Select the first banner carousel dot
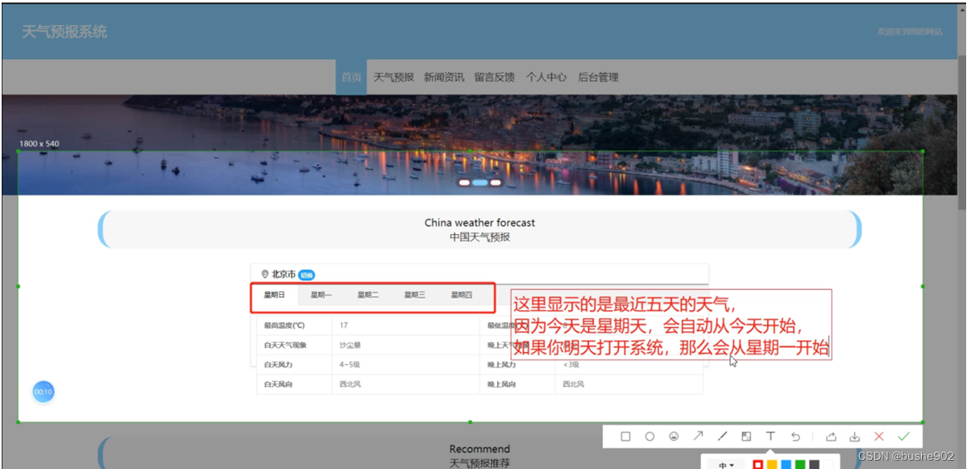967x469 pixels. point(464,182)
